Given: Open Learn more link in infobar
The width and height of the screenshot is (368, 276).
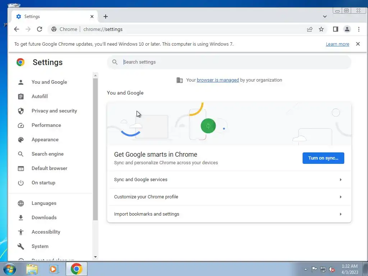Looking at the screenshot, I should [x=337, y=44].
